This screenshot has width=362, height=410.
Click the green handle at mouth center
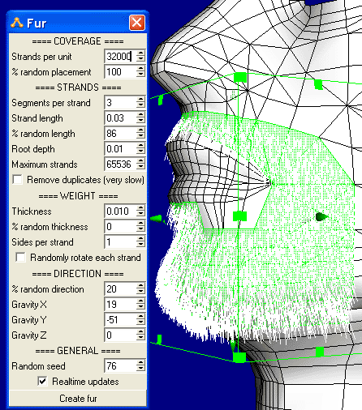point(239,216)
